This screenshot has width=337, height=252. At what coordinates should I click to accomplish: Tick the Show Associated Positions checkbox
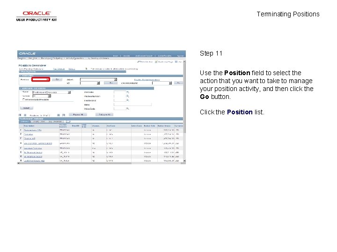tap(23, 99)
